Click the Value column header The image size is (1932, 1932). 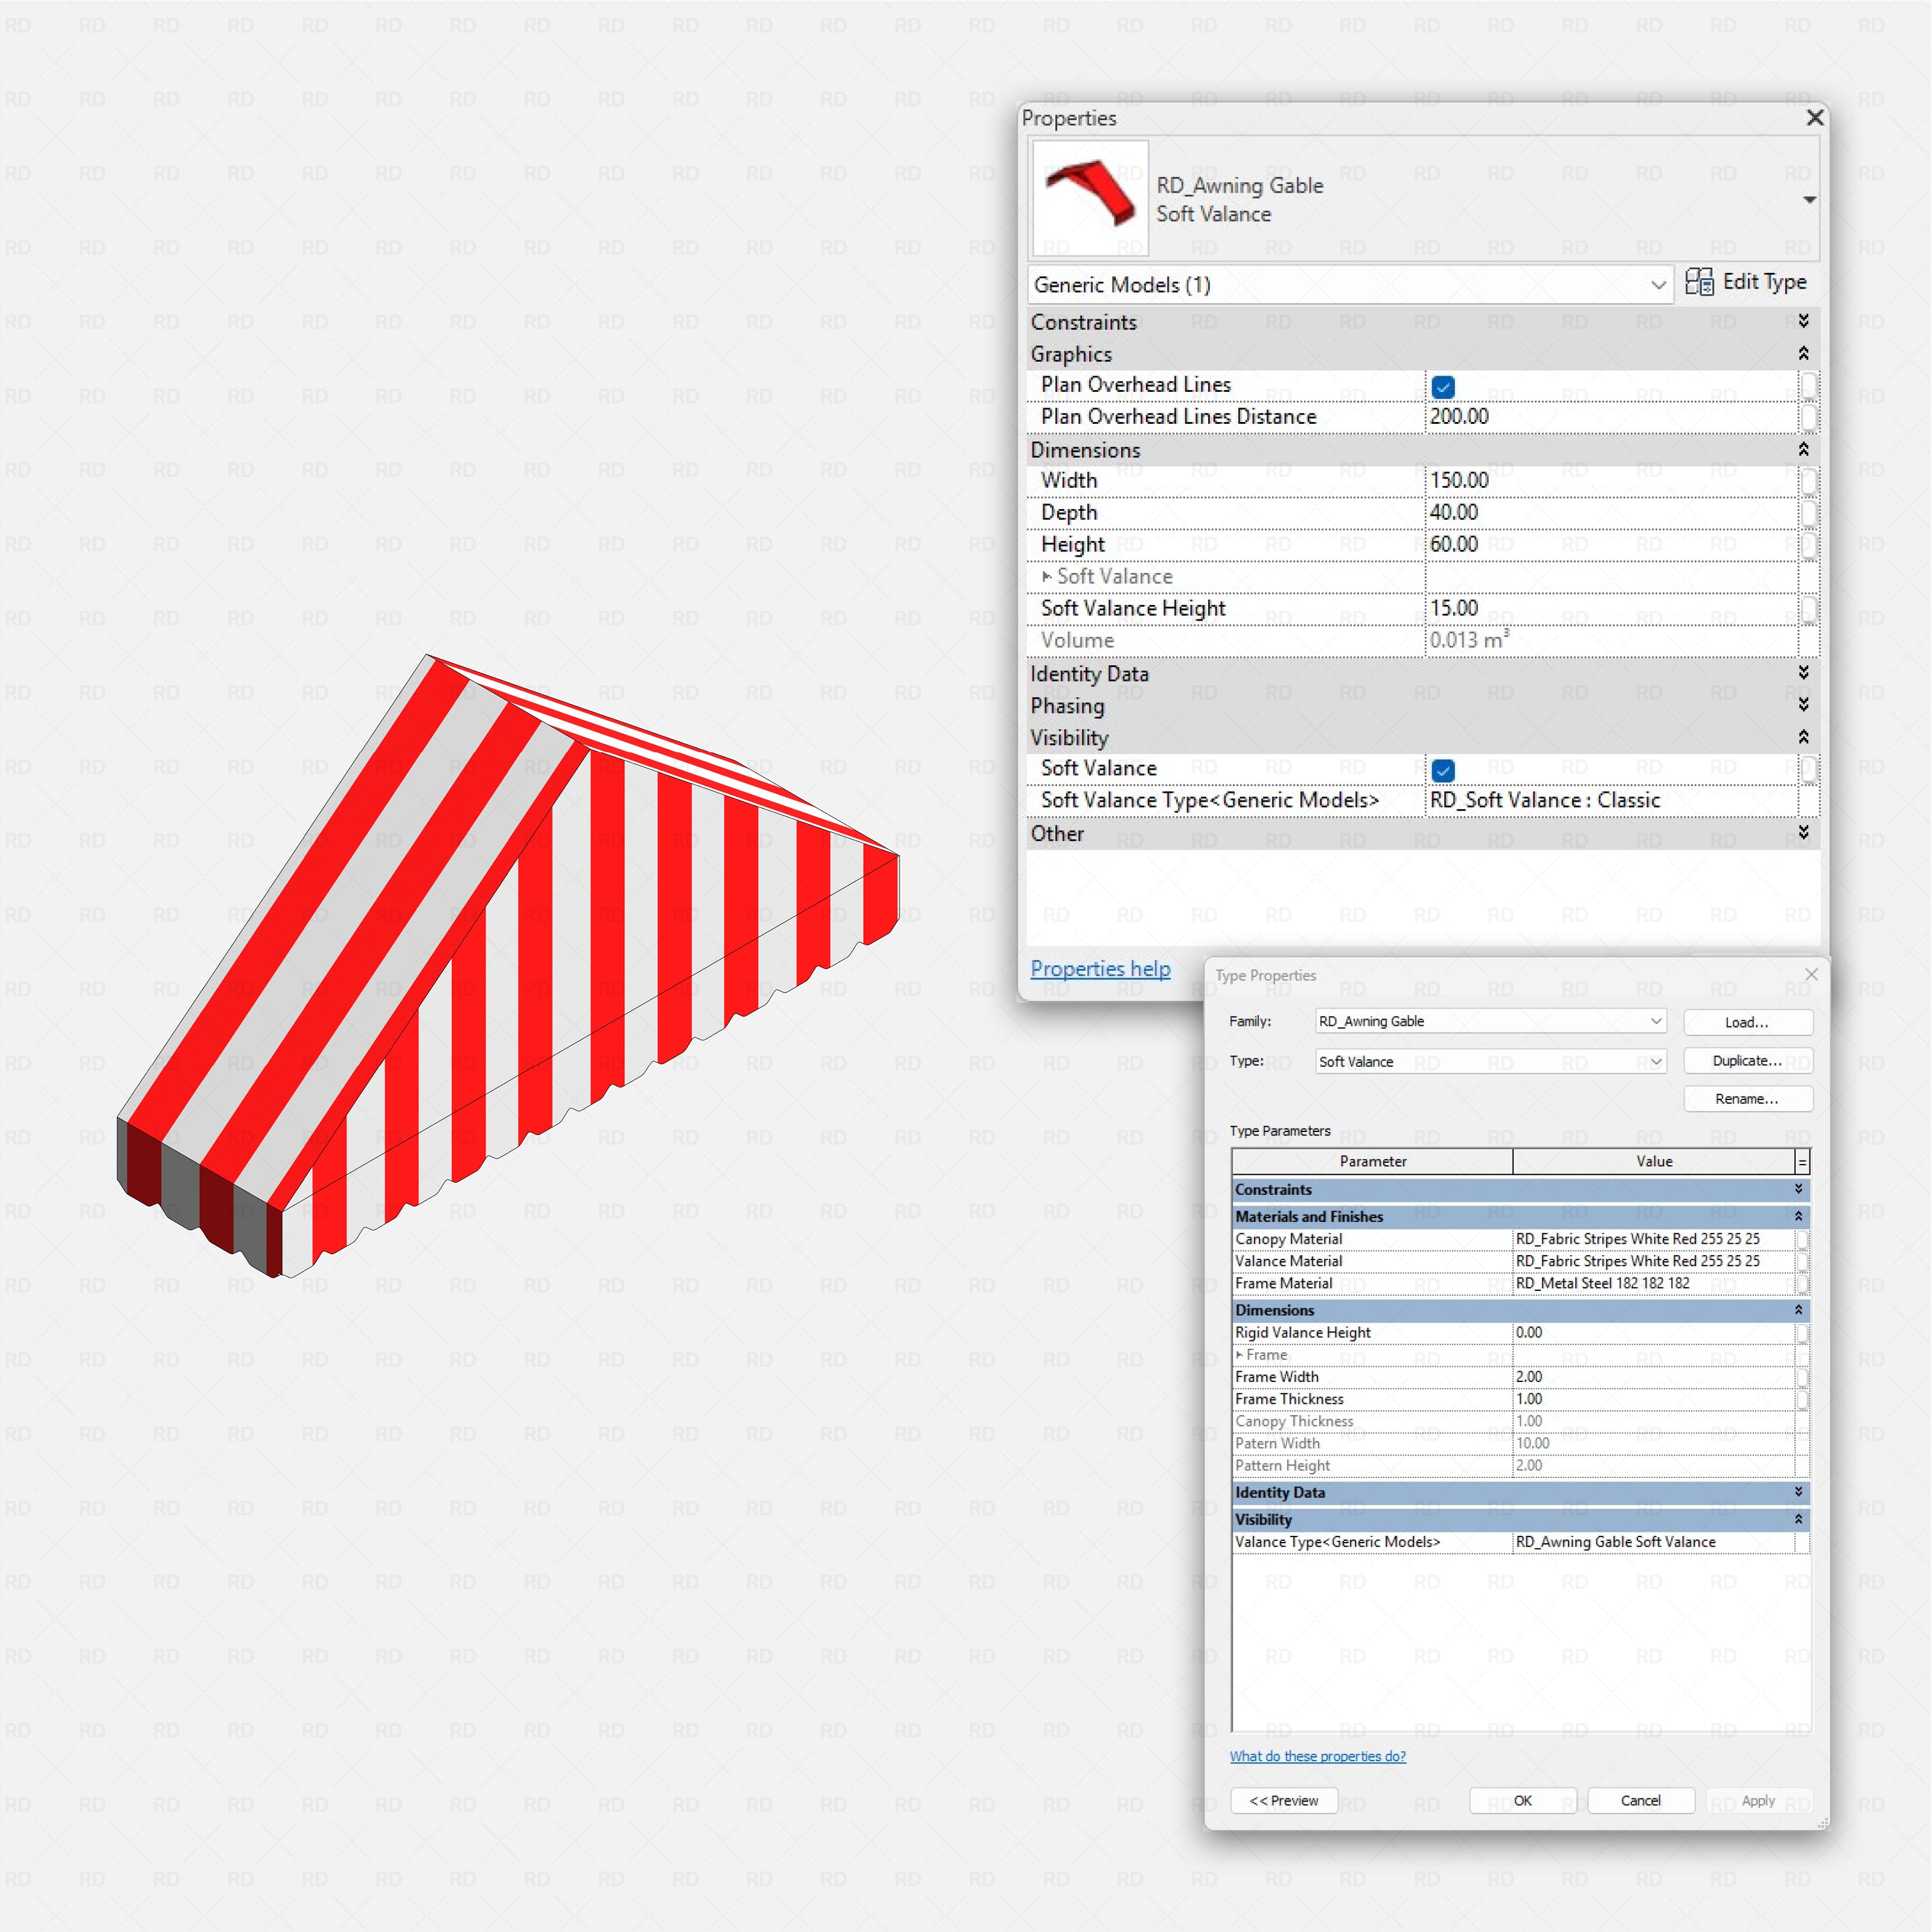click(1654, 1162)
